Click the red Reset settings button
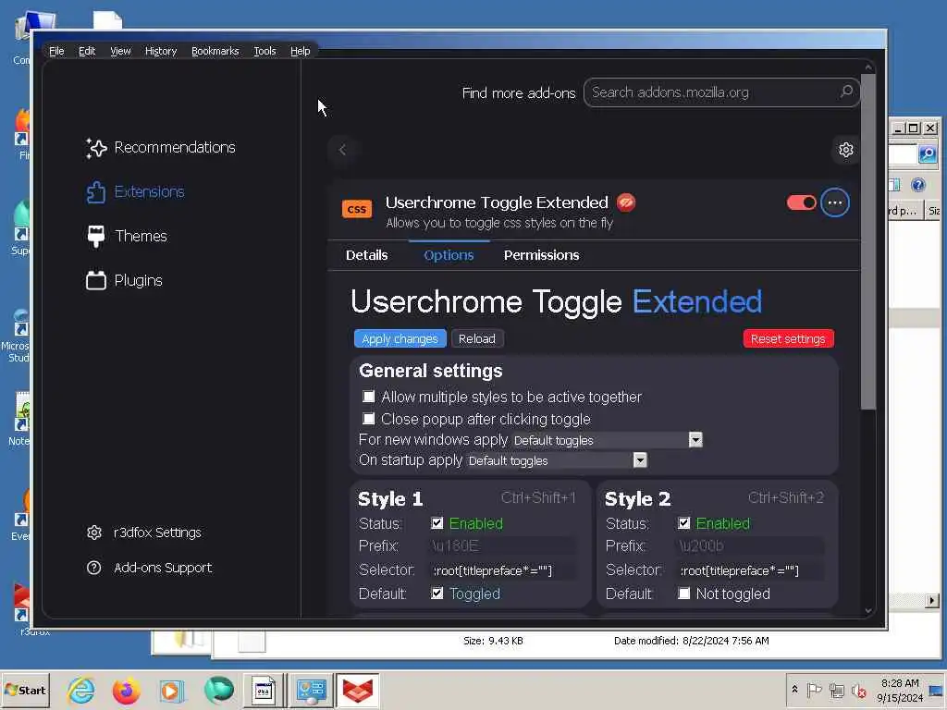Screen dimensions: 947x710 pos(788,338)
